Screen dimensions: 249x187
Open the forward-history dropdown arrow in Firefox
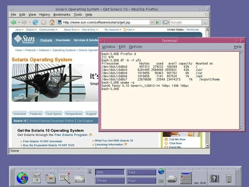(30, 22)
